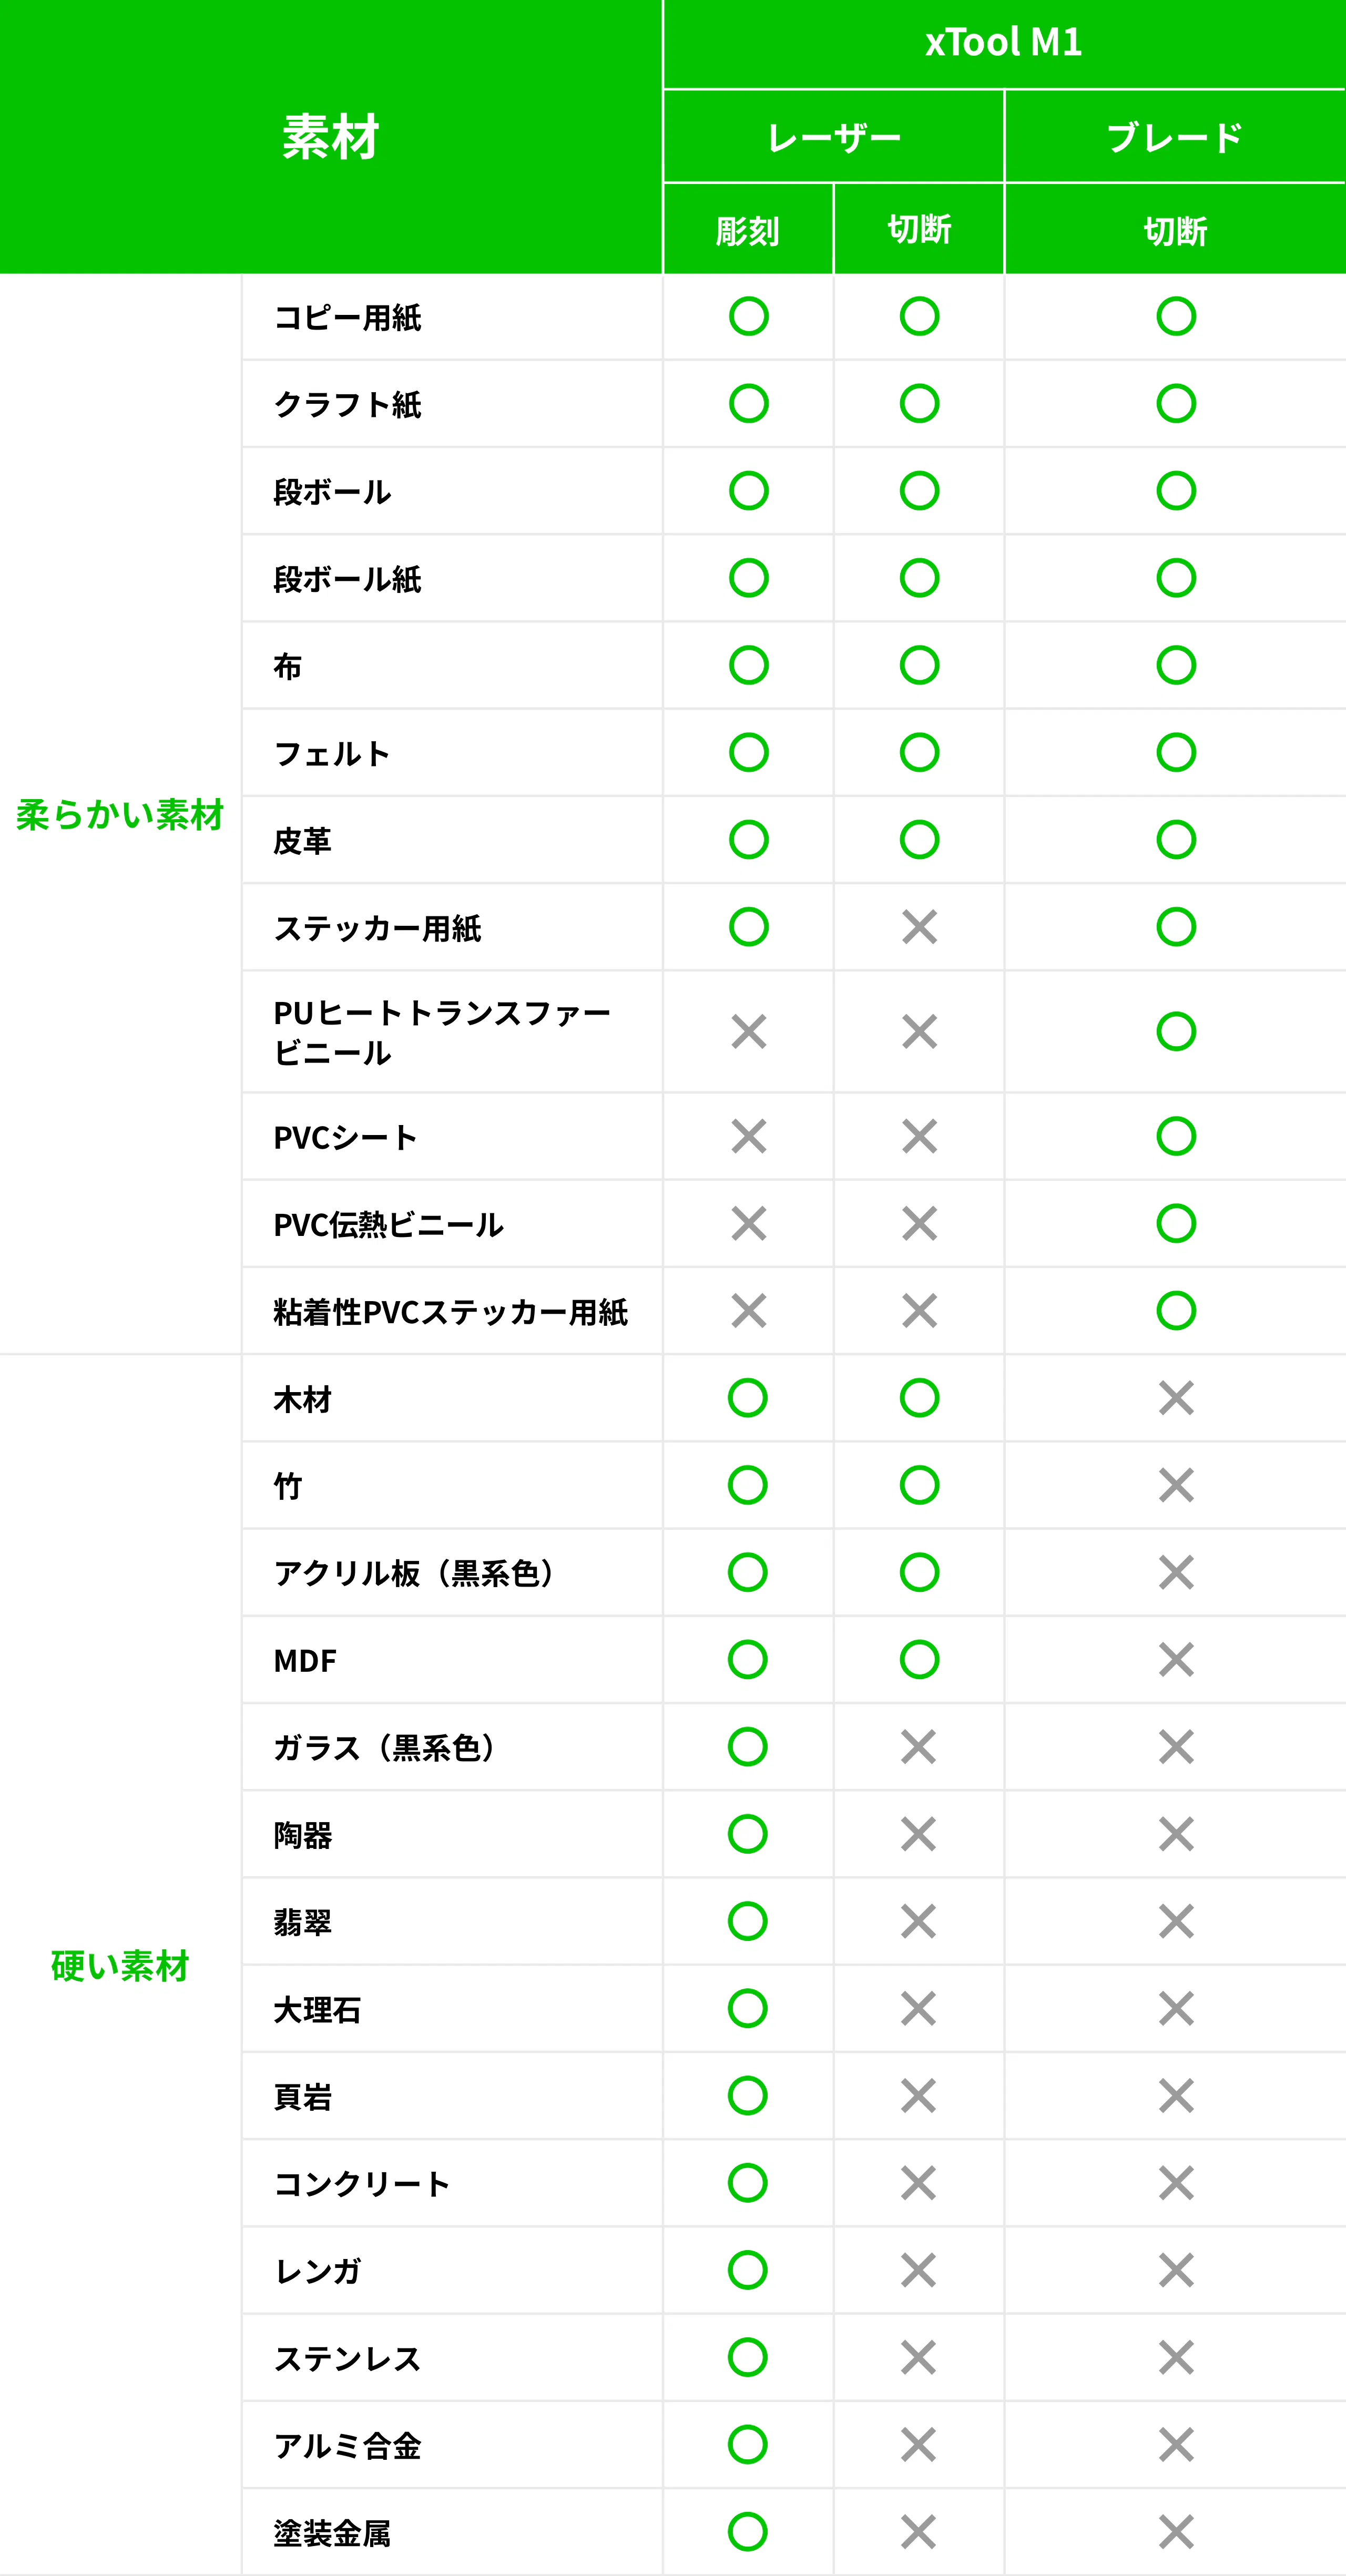Click laser cutting circle for MDF row

click(x=919, y=1660)
